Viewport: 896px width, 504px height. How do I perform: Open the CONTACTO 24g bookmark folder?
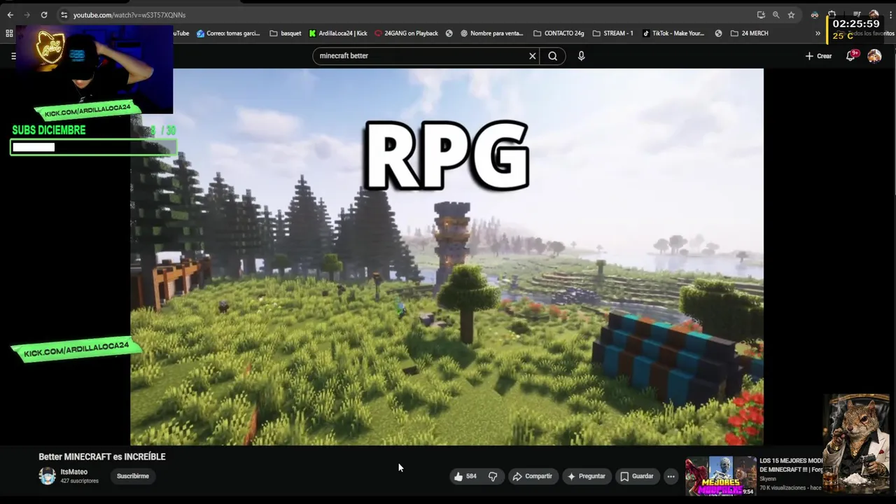click(559, 33)
